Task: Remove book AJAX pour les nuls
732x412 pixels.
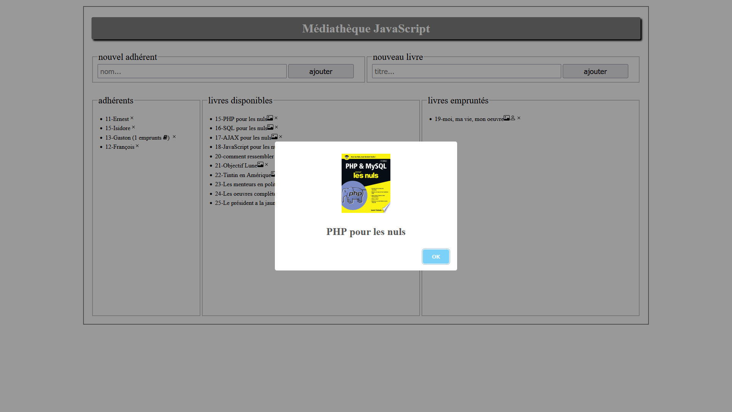Action: 281,137
